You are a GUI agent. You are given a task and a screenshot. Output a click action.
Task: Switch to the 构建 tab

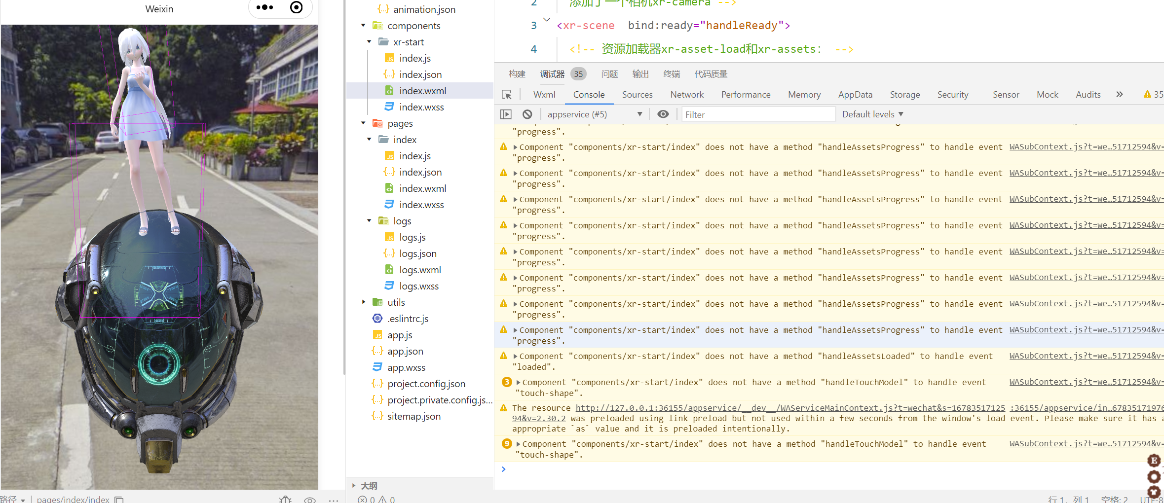pyautogui.click(x=517, y=74)
